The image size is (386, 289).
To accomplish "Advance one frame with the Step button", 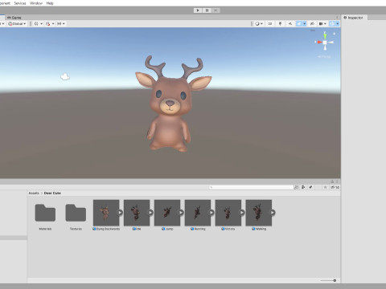I will (x=216, y=10).
